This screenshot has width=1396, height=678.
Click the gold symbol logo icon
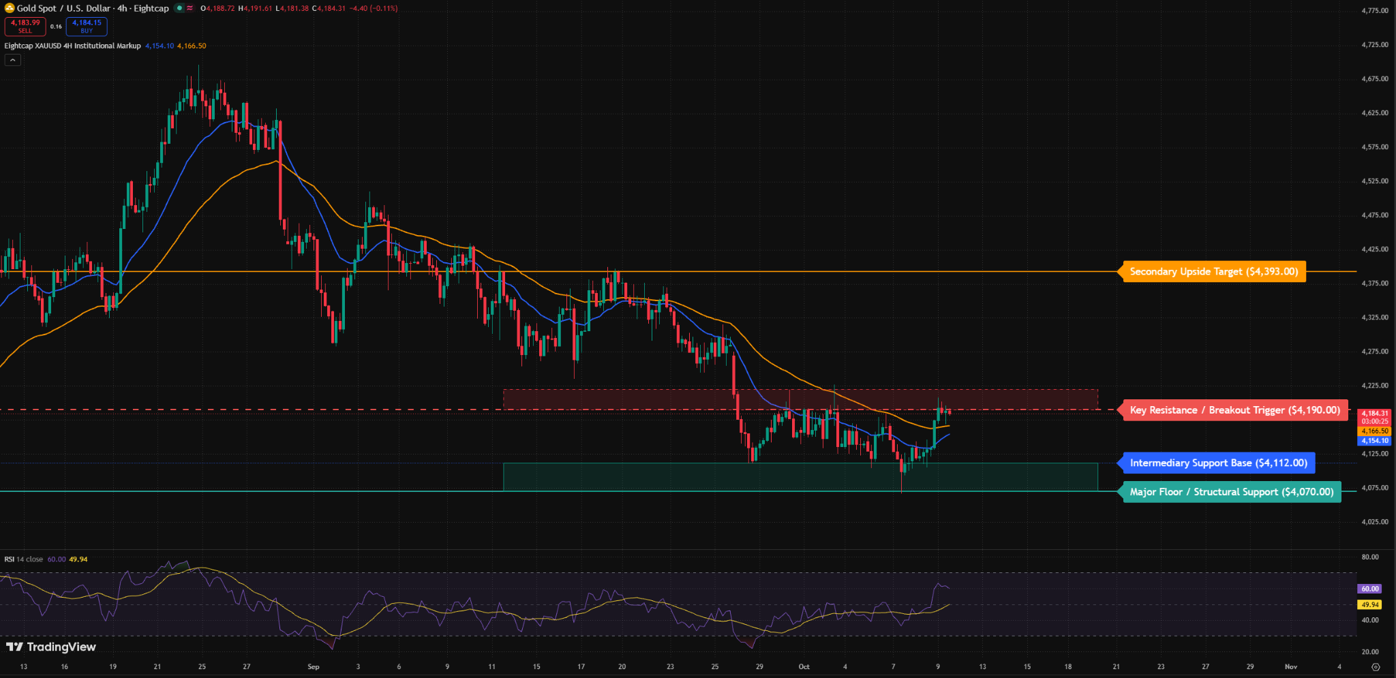pyautogui.click(x=10, y=8)
